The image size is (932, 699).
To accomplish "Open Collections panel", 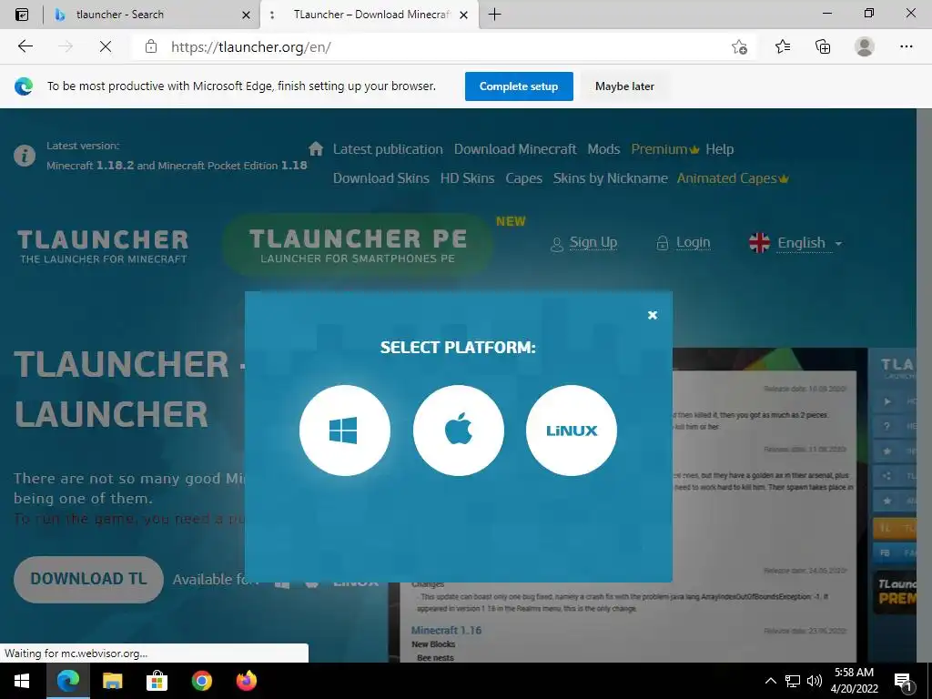I will [x=823, y=46].
